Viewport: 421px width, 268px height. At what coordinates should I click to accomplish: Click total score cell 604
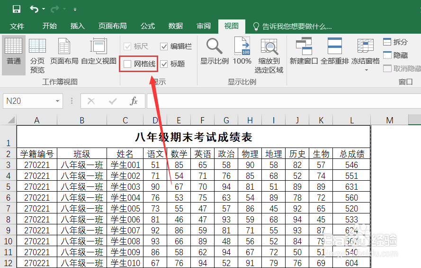coord(351,263)
